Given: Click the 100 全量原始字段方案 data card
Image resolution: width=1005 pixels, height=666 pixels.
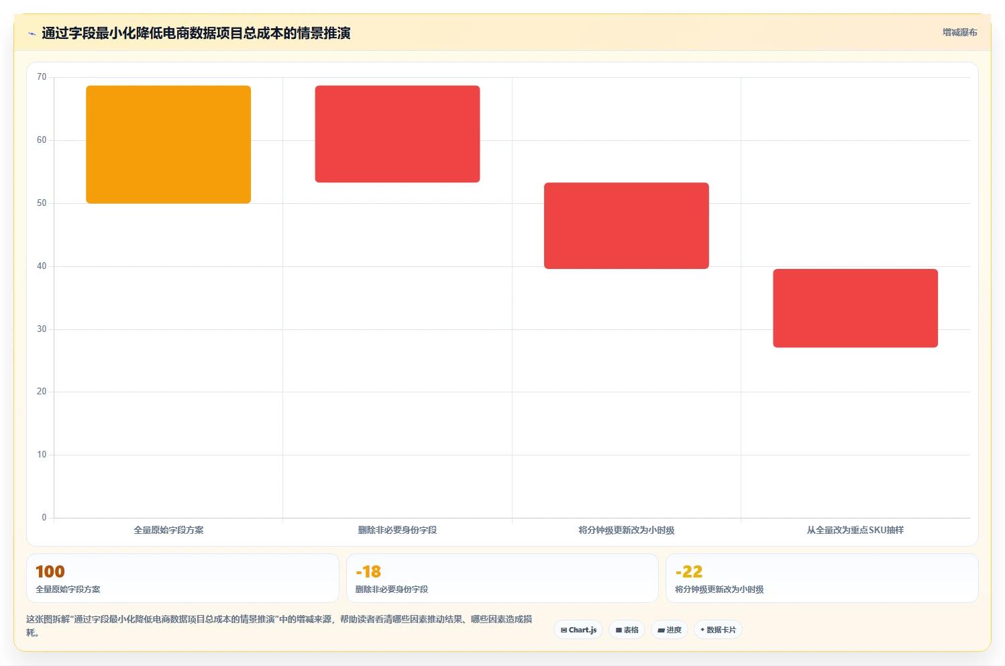Looking at the screenshot, I should [182, 578].
